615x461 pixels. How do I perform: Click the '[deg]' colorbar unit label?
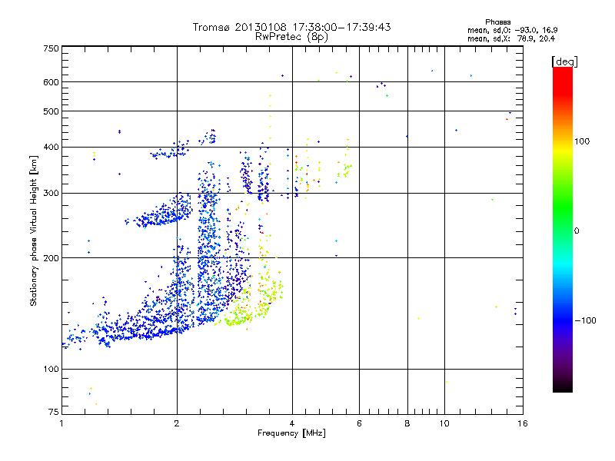click(x=564, y=62)
